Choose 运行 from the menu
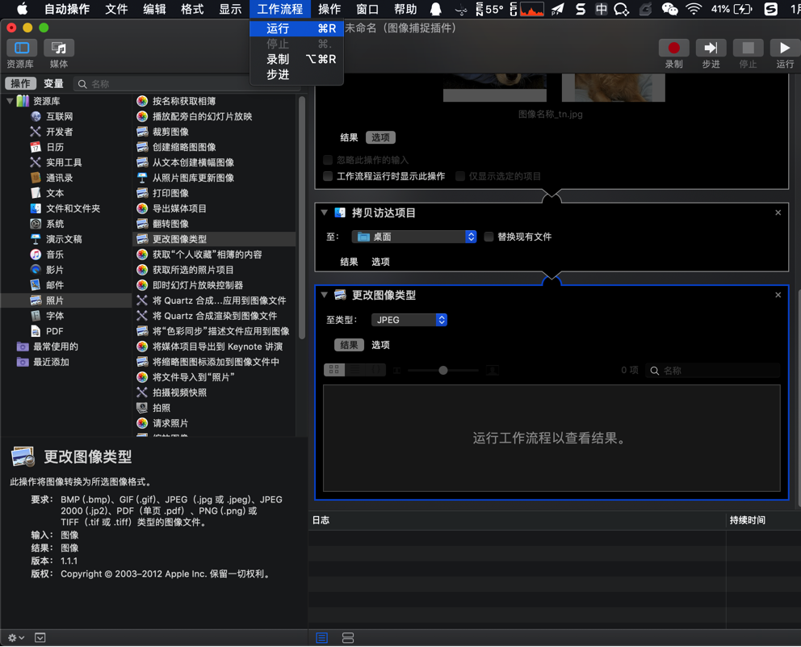This screenshot has height=647, width=801. (296, 28)
